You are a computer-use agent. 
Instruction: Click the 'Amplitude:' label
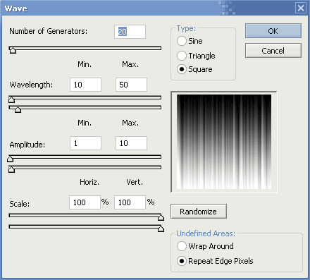[x=27, y=145]
